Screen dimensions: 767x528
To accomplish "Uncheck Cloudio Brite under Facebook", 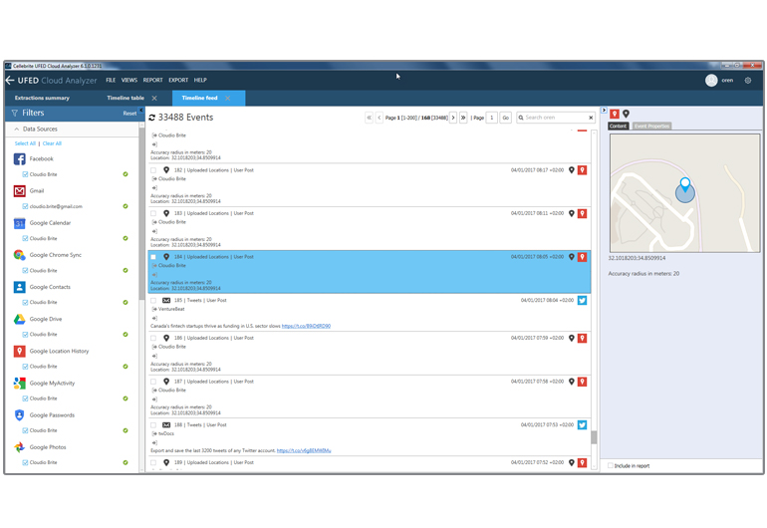I will 25,174.
